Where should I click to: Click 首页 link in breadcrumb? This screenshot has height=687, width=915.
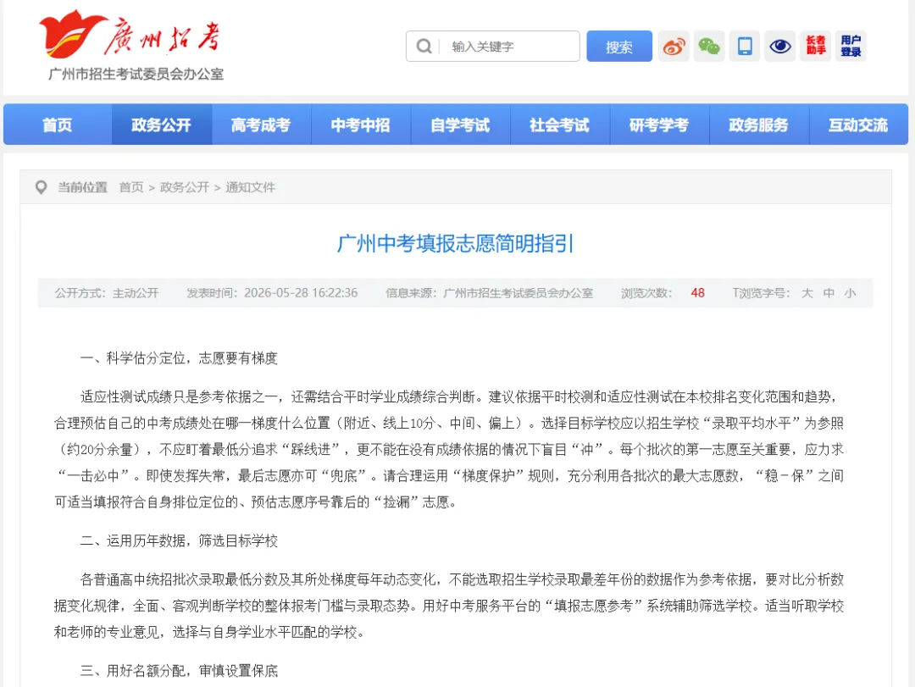pos(131,187)
